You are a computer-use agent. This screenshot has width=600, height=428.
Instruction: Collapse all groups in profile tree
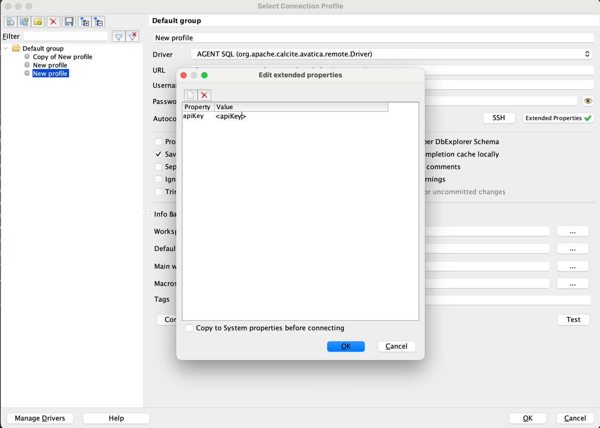pos(99,22)
